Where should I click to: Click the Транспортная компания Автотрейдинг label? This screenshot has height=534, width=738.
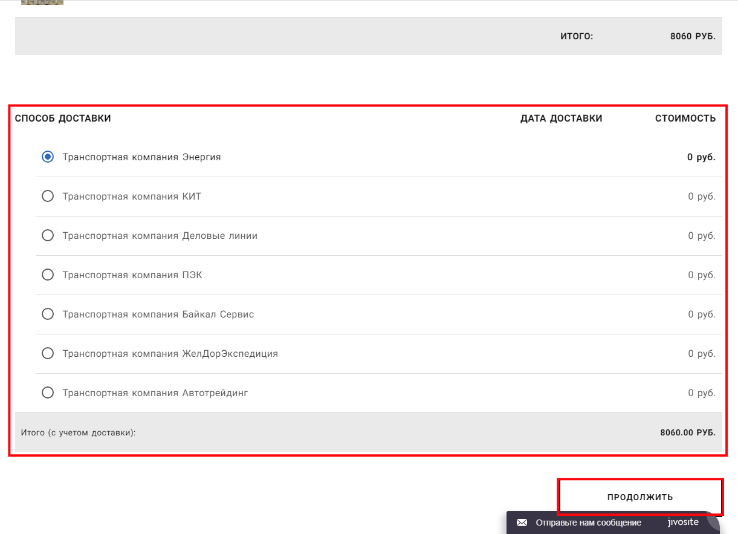coord(155,393)
